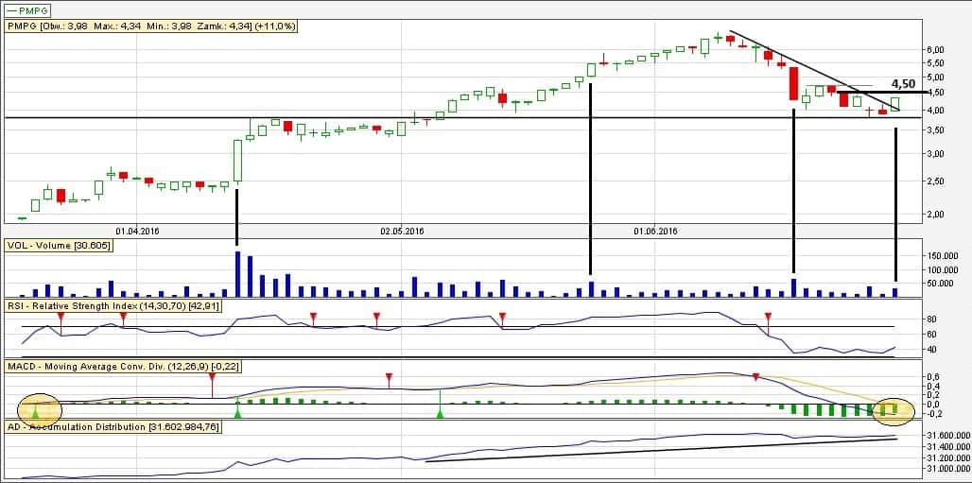Click the rising trend line in AD panel
Screen dimensions: 972x483
[x=662, y=449]
